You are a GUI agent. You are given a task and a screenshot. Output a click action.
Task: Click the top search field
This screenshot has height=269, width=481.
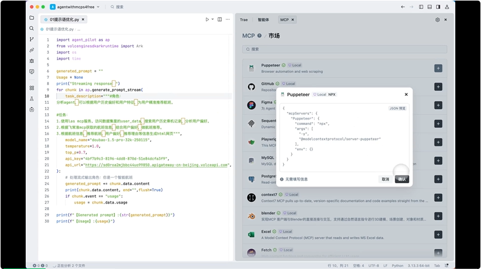(117, 7)
